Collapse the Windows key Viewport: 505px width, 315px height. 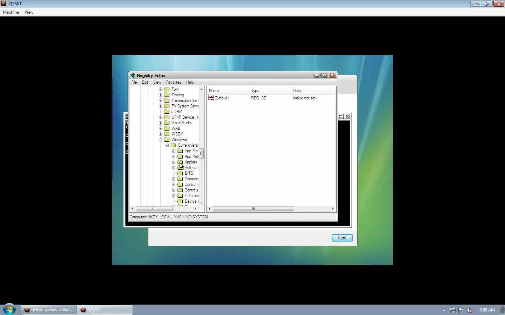click(161, 140)
